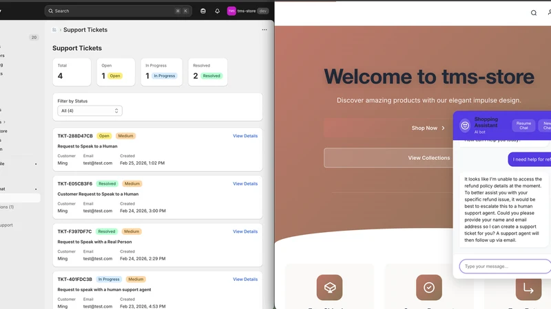551x309 pixels.
Task: Click title Request to speak with a human support agent
Action: (x=105, y=290)
